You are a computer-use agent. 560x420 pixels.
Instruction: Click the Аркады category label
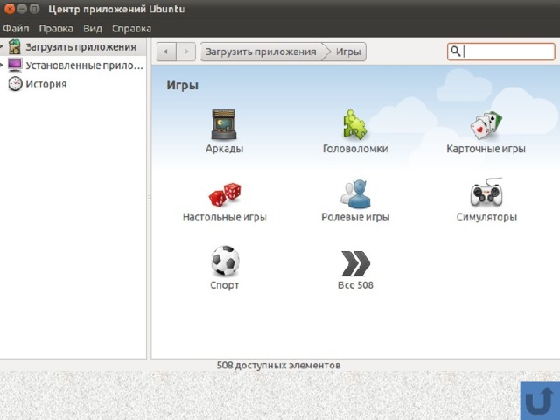224,149
